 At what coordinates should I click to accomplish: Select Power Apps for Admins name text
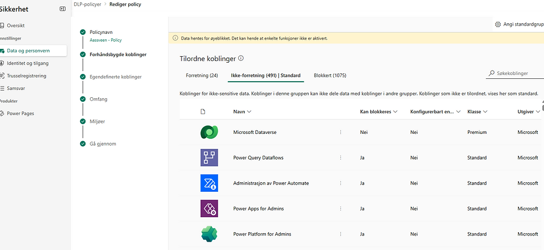[259, 208]
